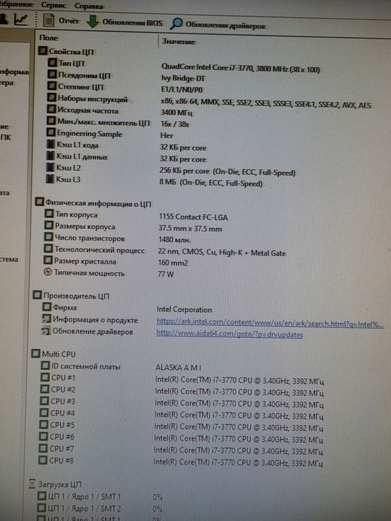
Task: Select the Производитель ЦП group header
Action: [71, 295]
